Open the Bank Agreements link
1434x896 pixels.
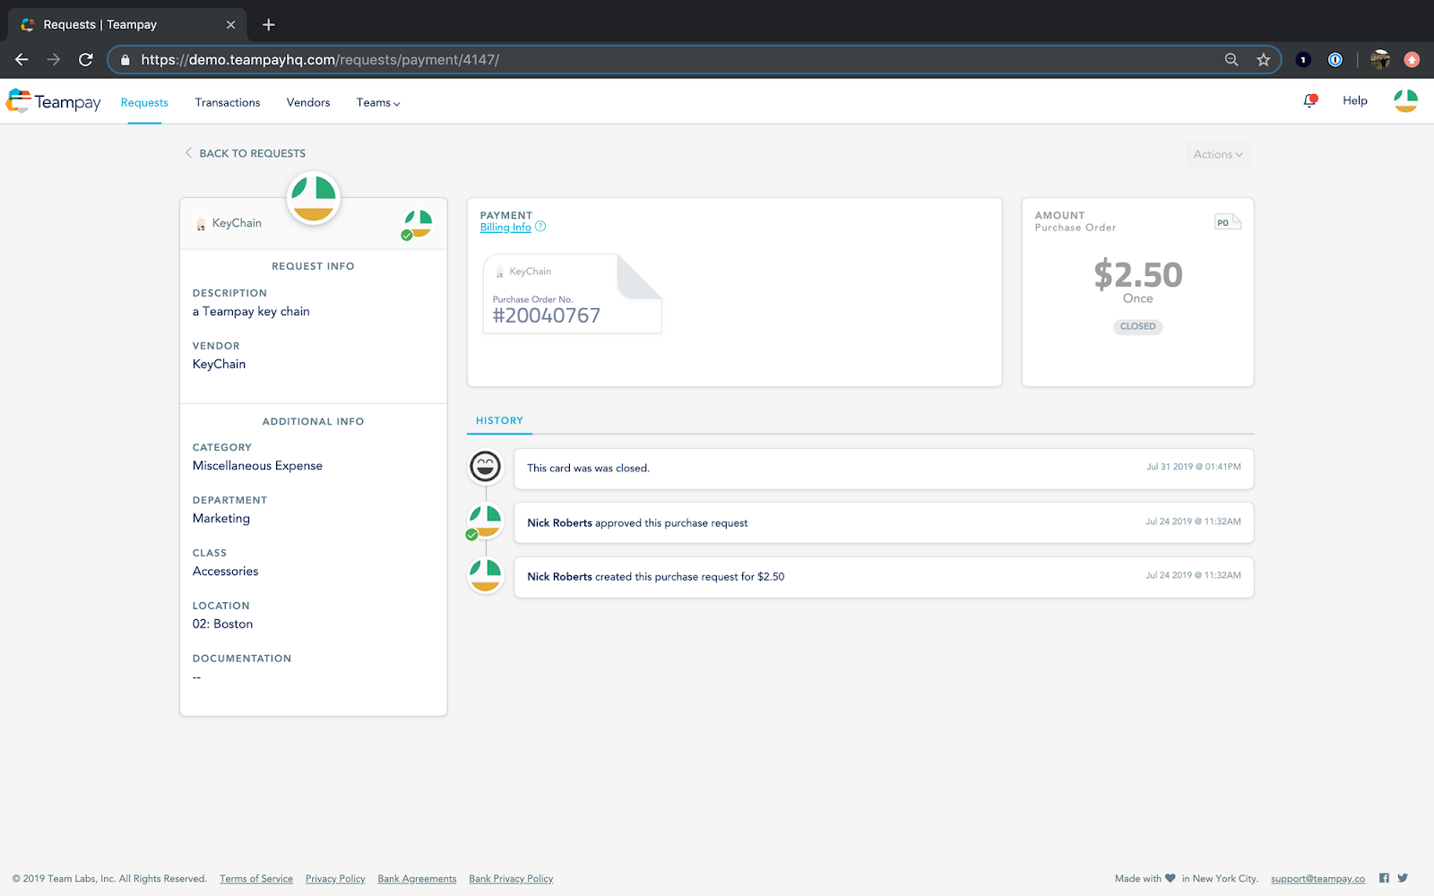click(417, 879)
